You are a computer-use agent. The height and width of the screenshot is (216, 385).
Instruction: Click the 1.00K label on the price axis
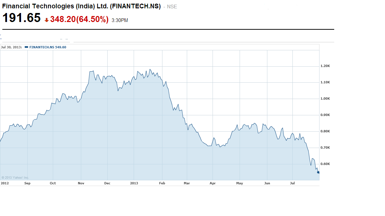[x=325, y=99]
